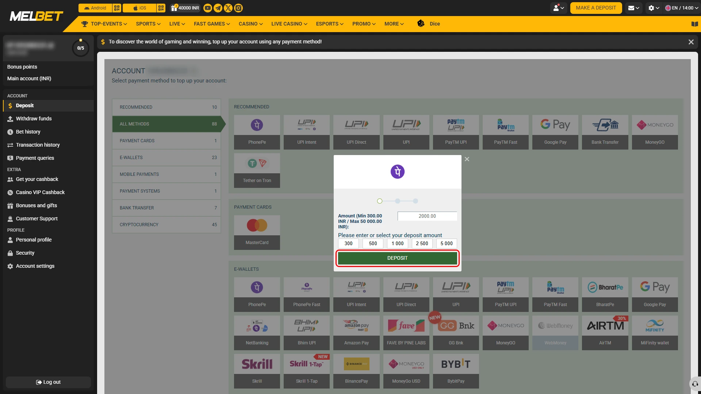Close the top-up notification banner
Screen dimensions: 701x394
(691, 42)
